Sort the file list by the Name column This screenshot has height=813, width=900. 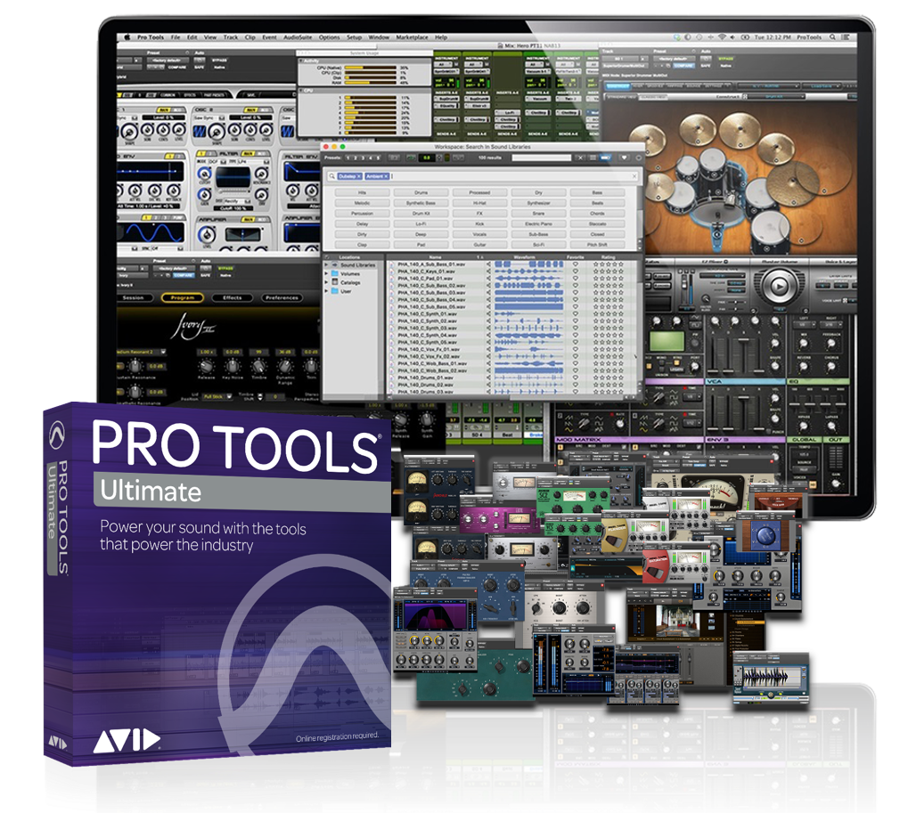click(437, 257)
